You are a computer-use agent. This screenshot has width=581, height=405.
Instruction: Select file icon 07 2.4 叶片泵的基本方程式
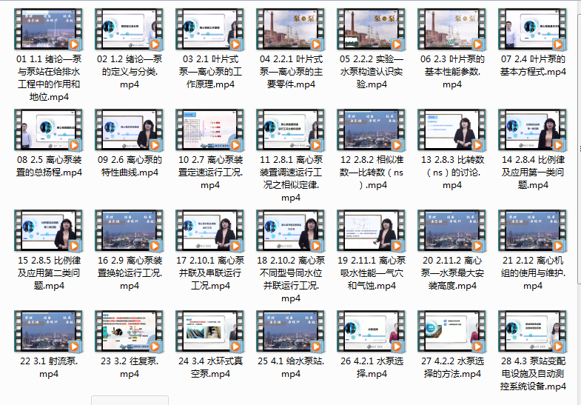click(x=533, y=30)
